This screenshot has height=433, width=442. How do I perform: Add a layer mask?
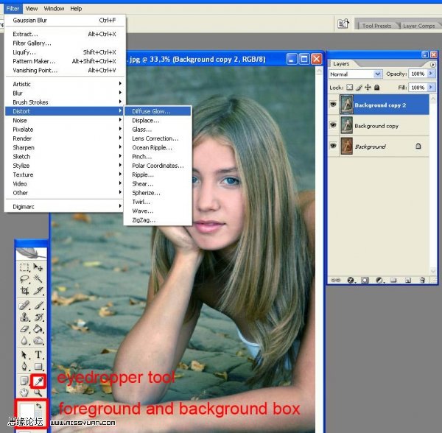tap(365, 280)
